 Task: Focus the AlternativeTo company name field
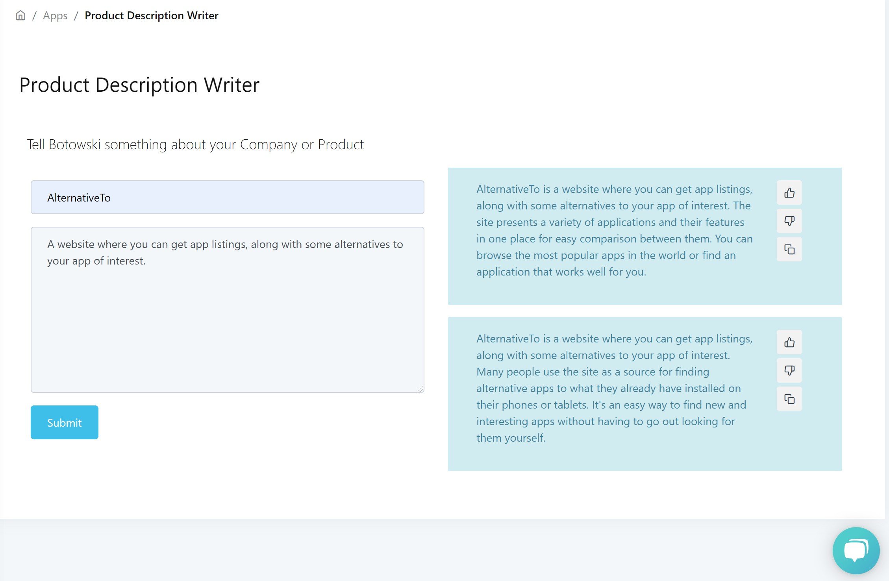tap(227, 197)
